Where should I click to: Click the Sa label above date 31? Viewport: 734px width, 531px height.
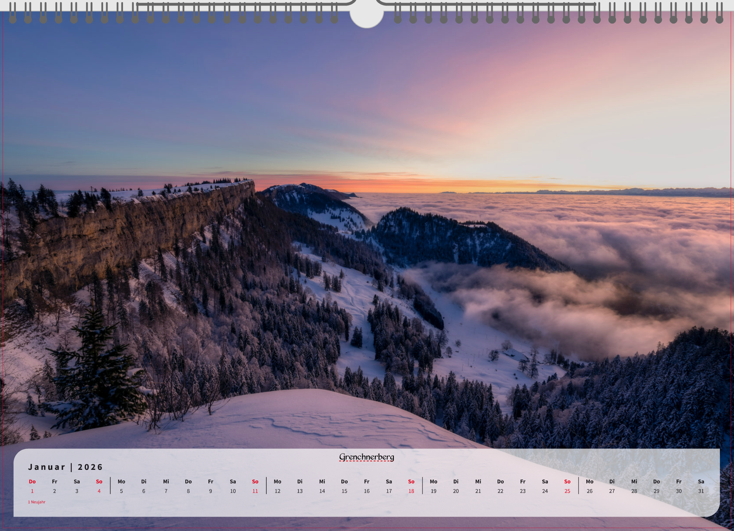701,482
